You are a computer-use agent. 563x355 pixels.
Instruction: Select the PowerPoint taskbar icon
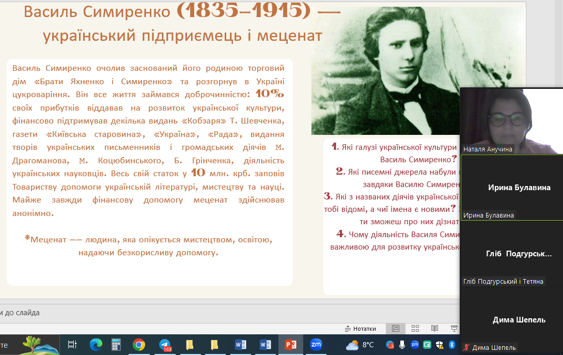[290, 345]
